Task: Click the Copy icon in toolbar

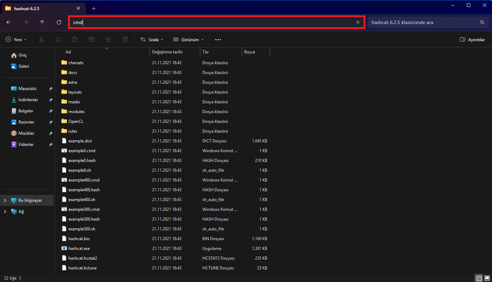Action: click(58, 40)
